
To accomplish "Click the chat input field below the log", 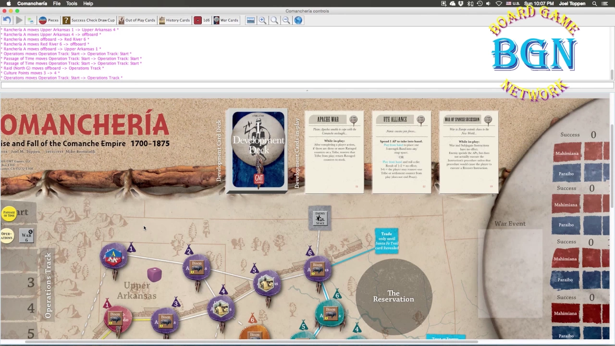I will [307, 85].
